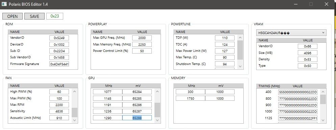
Task: Click the Polaris BIOS Editor app icon
Action: (4, 4)
